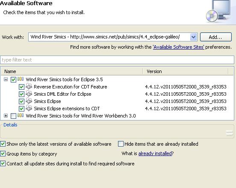Image resolution: width=236 pixels, height=188 pixels.
Task: Click the category icon for Simics tools for Eclipse 3.5
Action: point(21,79)
